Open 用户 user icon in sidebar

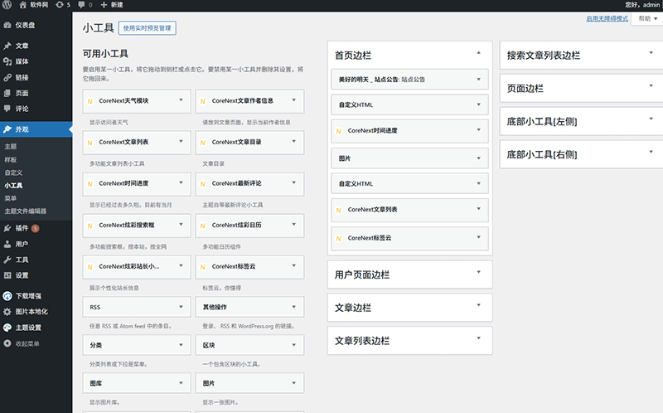tap(7, 244)
